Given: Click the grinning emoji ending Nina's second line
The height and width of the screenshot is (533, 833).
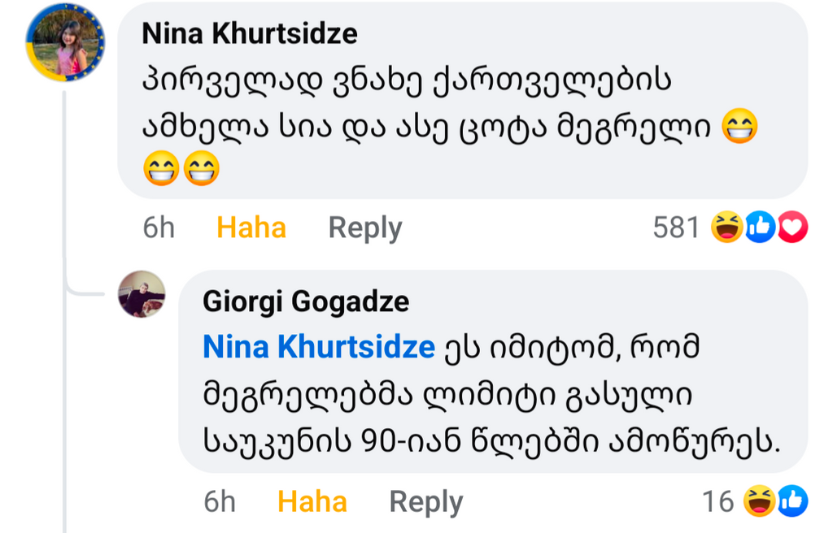Looking at the screenshot, I should tap(739, 128).
